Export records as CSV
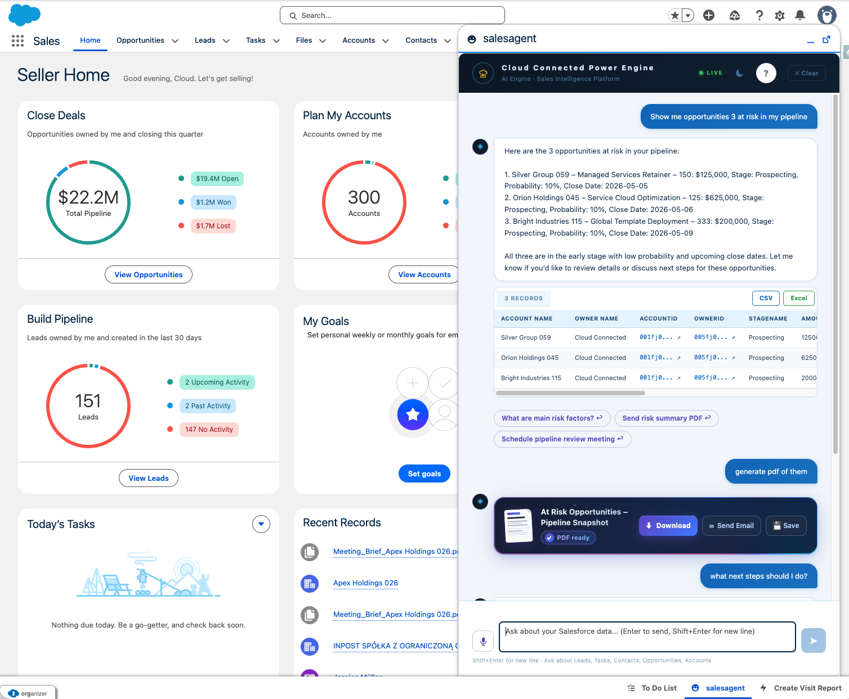The width and height of the screenshot is (849, 699). pyautogui.click(x=766, y=298)
